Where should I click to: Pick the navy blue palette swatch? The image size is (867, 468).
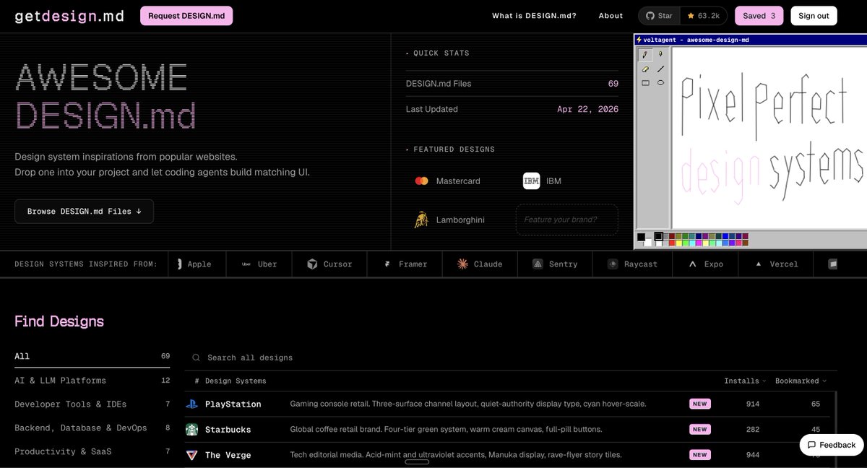699,236
